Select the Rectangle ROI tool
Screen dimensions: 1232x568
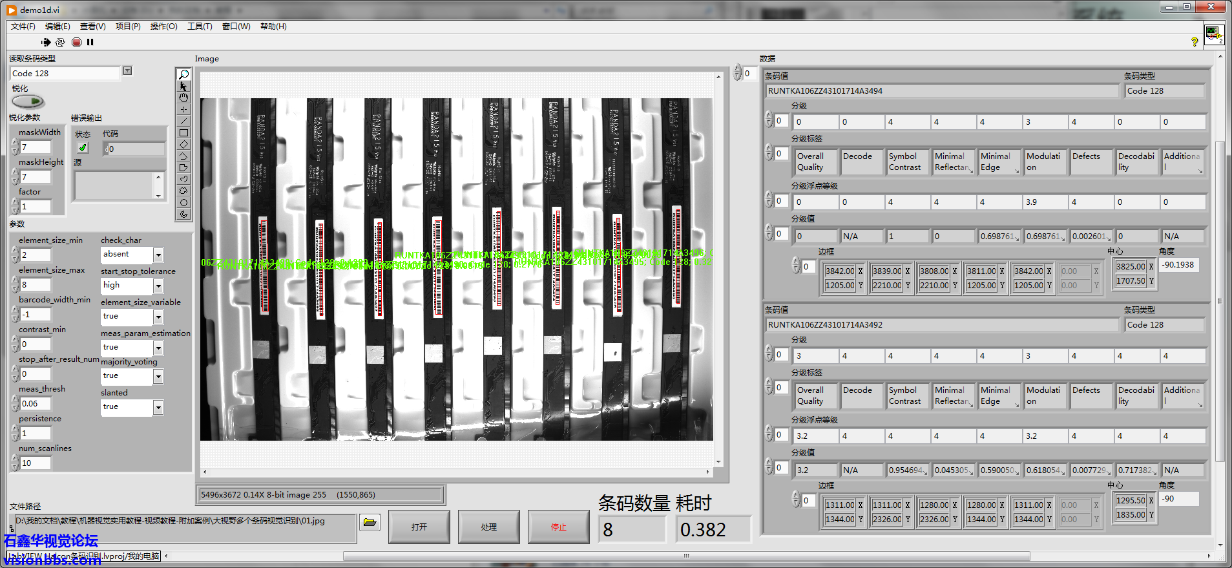coord(184,132)
